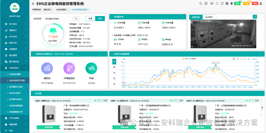This screenshot has width=266, height=133.
Task: Select the 效率 efficiency toggle
Action: (91, 19)
